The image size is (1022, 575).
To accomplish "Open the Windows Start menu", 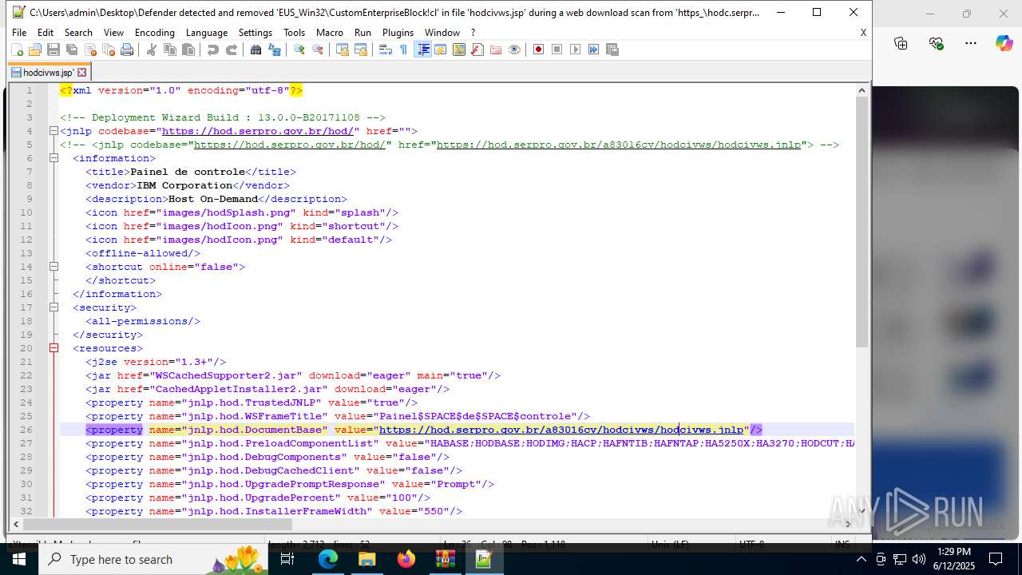I will coord(19,559).
